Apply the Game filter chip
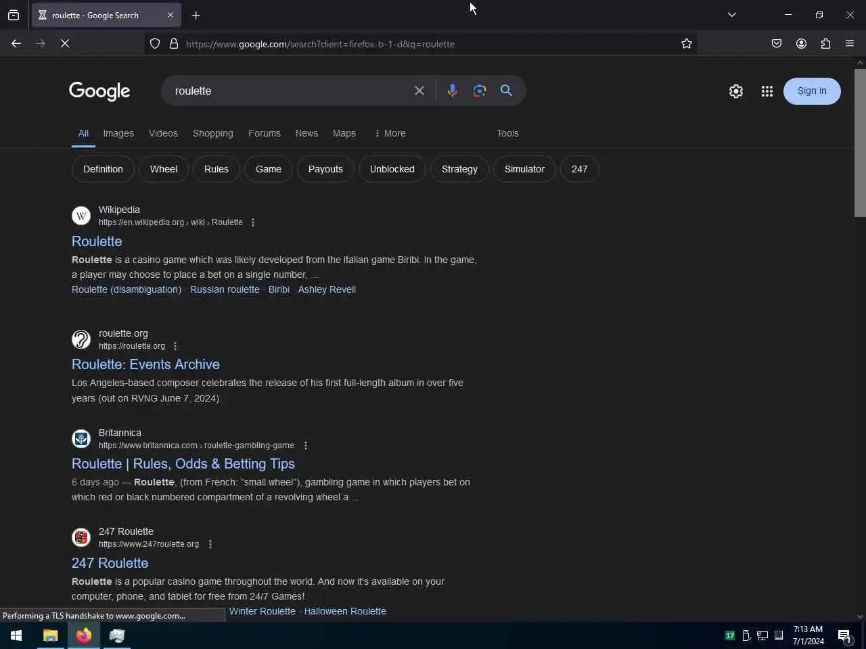The height and width of the screenshot is (649, 866). pyautogui.click(x=269, y=169)
